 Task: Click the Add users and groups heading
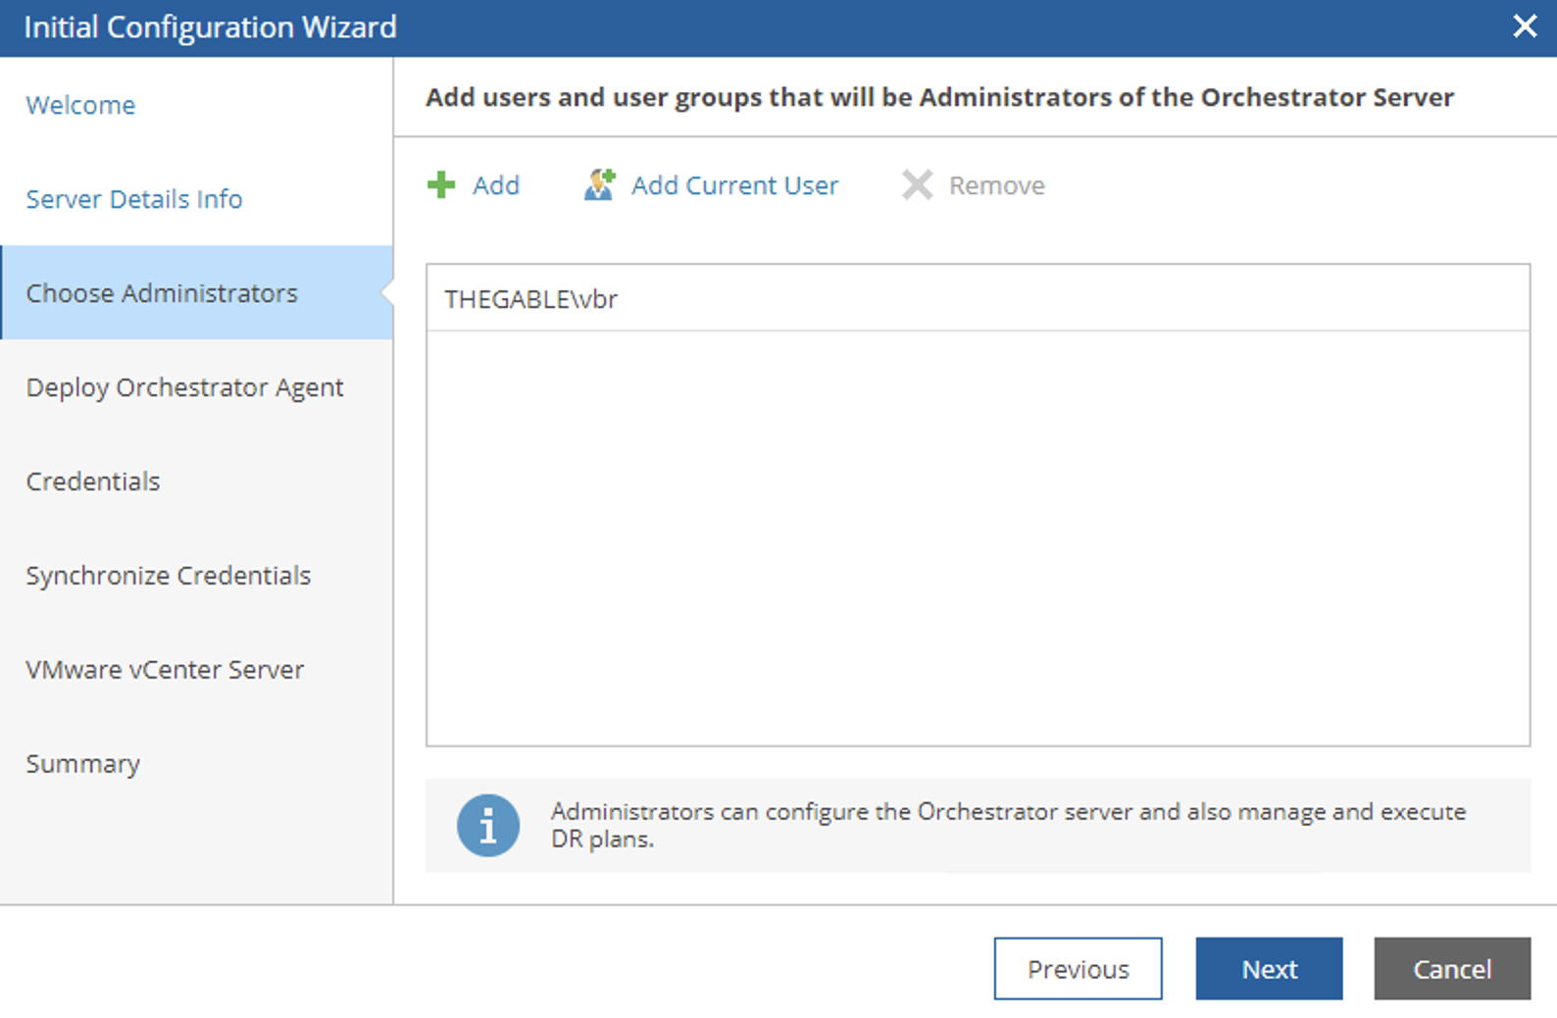pos(939,97)
